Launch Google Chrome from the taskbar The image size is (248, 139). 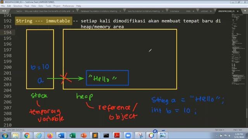(x=27, y=136)
